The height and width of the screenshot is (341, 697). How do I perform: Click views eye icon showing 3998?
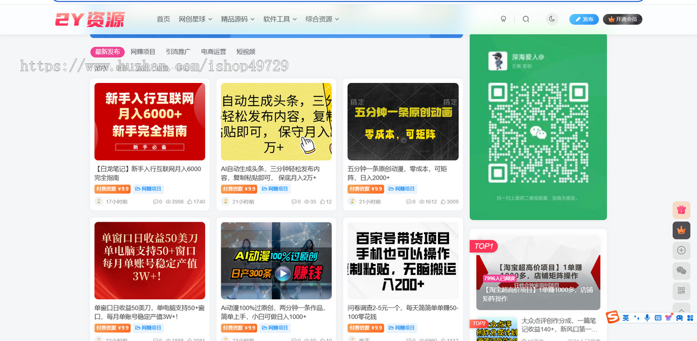tap(169, 202)
